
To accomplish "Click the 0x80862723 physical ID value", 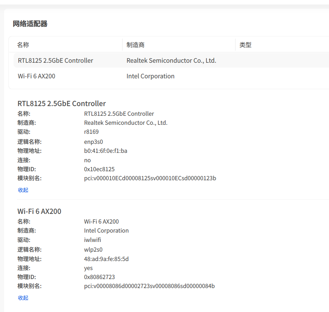I will (x=99, y=277).
